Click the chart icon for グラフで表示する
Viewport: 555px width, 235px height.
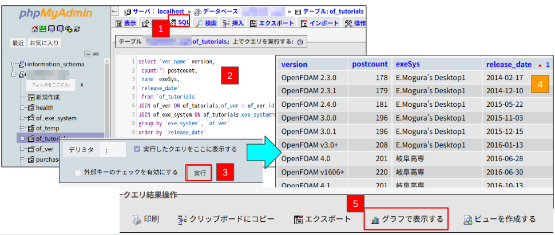tap(375, 219)
